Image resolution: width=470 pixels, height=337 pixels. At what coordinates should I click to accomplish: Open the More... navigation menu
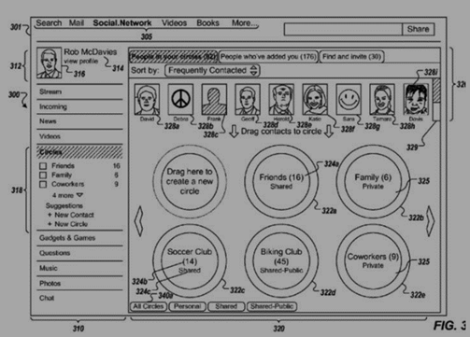(x=245, y=23)
